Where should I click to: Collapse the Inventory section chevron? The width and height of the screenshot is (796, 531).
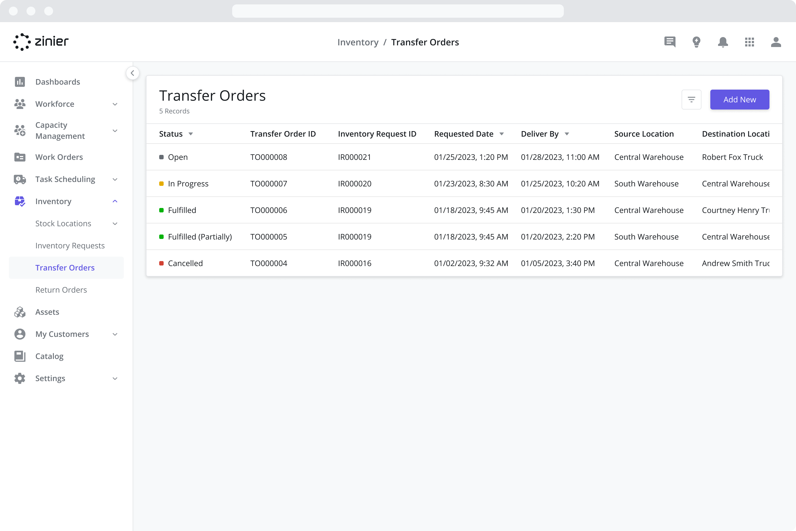[x=115, y=201]
